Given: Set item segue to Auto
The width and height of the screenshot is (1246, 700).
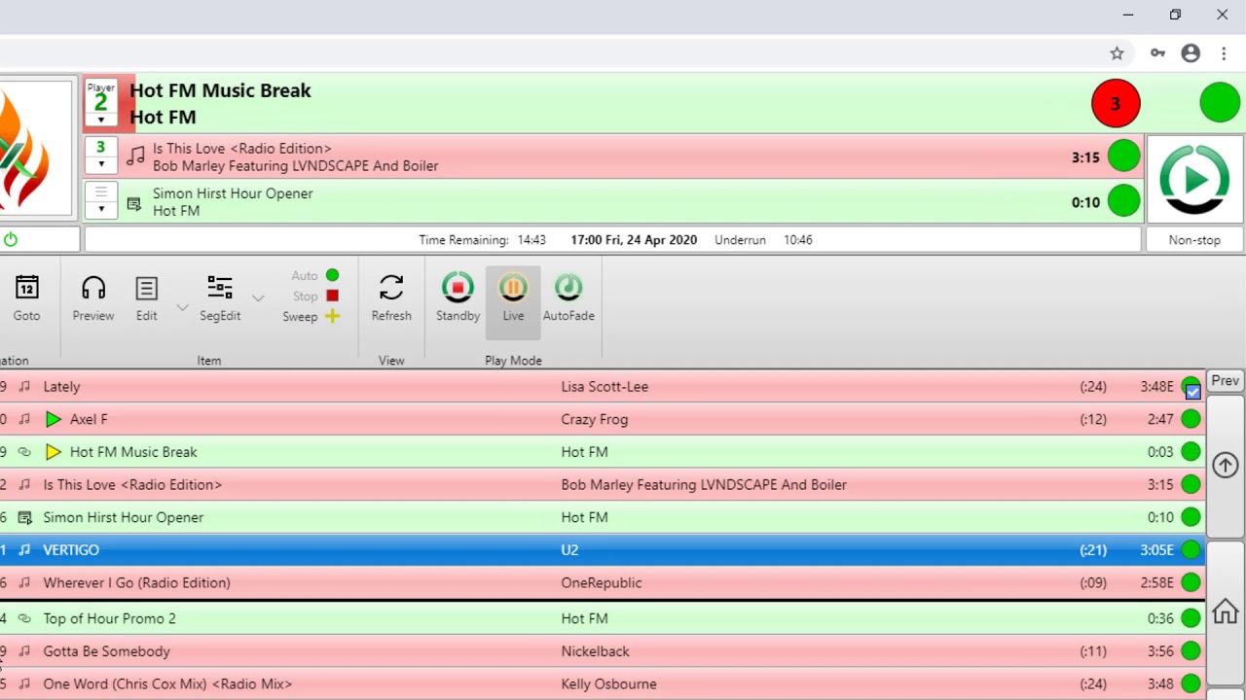Looking at the screenshot, I should [x=314, y=275].
